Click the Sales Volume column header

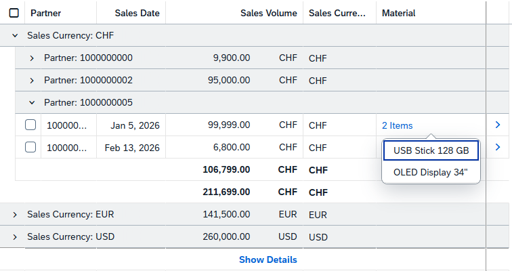[268, 13]
